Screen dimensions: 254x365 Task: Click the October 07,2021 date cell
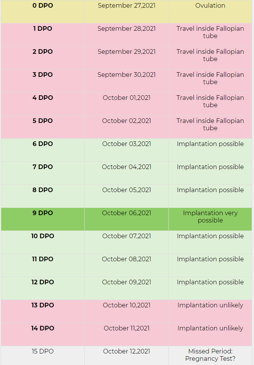click(126, 236)
